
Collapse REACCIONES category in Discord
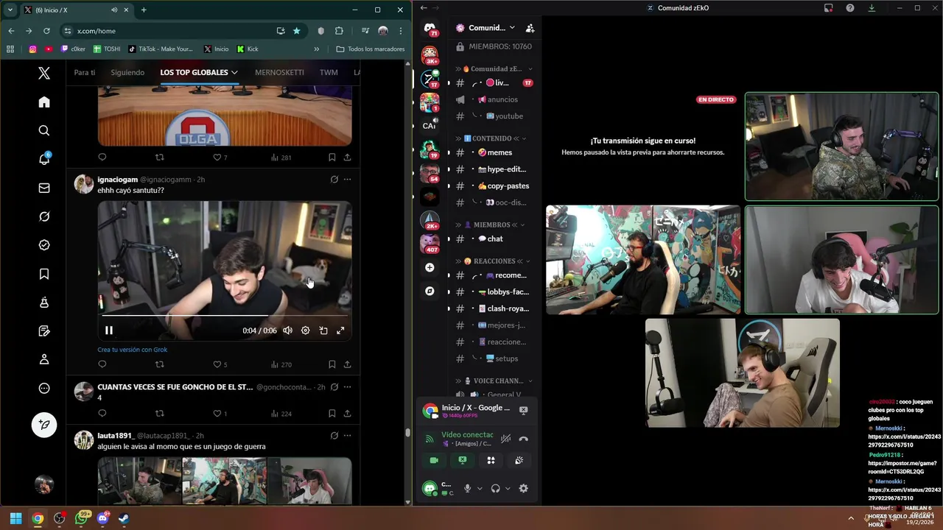pyautogui.click(x=494, y=261)
